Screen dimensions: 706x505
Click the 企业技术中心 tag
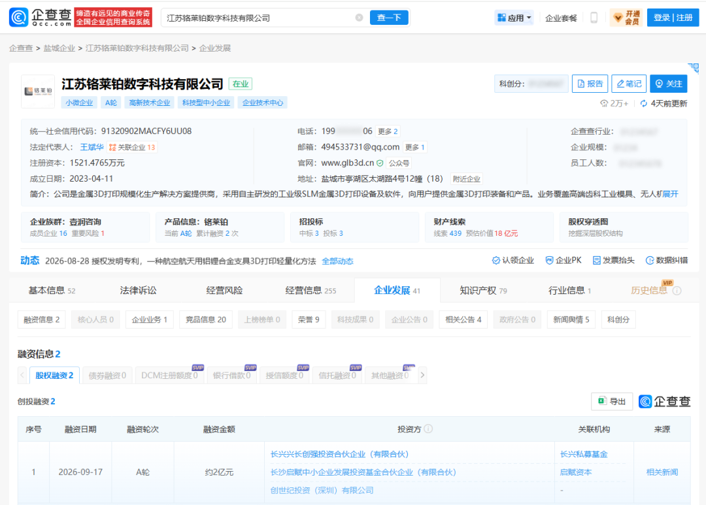pyautogui.click(x=263, y=103)
